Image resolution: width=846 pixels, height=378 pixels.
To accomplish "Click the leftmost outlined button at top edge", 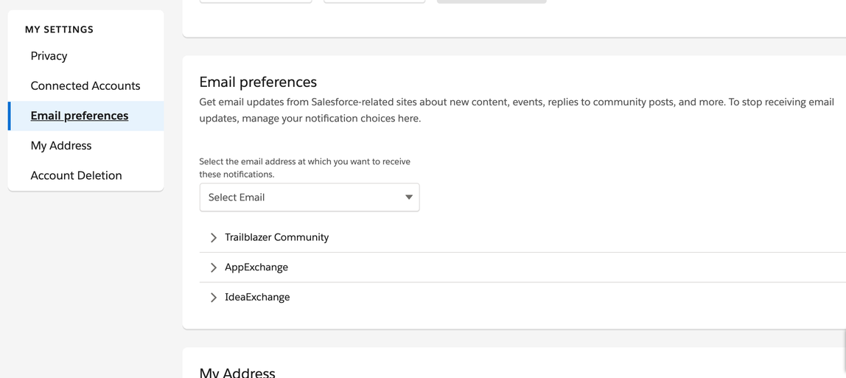I will 256,1.
